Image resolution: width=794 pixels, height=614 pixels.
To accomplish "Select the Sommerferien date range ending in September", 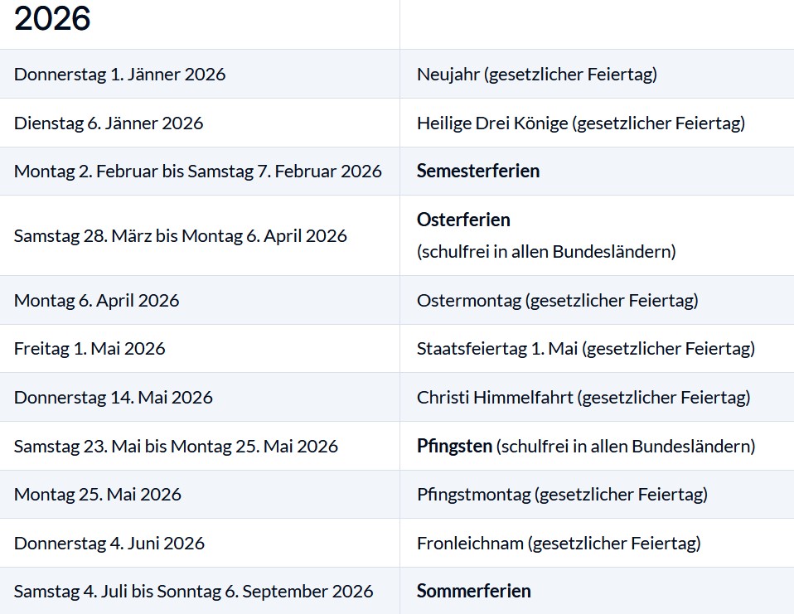I will pos(193,592).
